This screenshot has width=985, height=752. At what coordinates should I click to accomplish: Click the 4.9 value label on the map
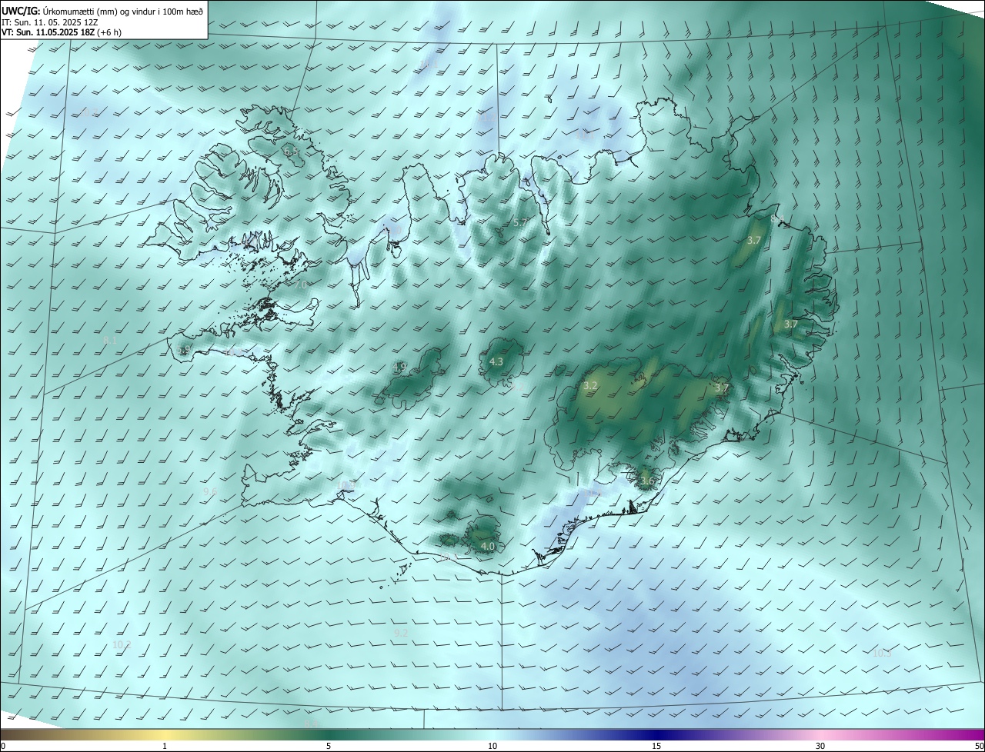coord(399,368)
